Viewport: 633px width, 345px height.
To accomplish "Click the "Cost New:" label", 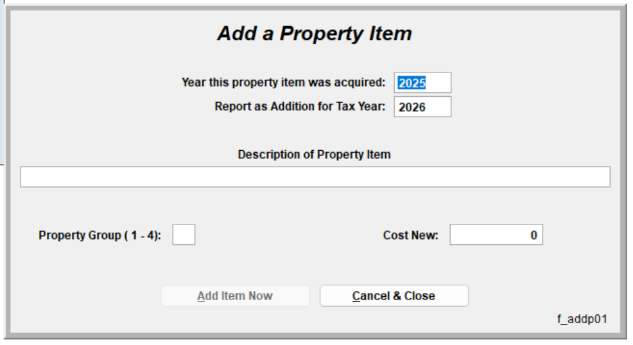I will pyautogui.click(x=410, y=235).
